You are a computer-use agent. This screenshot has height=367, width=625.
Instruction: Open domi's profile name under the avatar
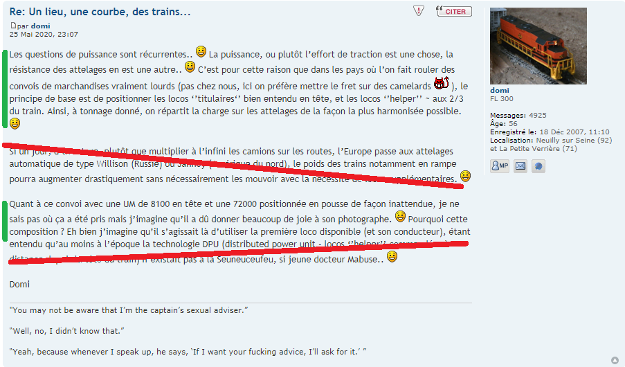(500, 91)
